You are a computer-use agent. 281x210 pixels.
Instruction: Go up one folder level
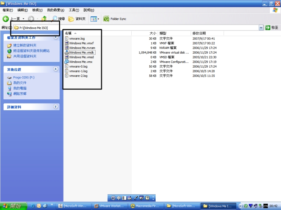pyautogui.click(x=44, y=19)
